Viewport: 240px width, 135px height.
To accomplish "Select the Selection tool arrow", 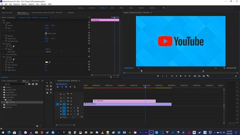I will point(47,83).
